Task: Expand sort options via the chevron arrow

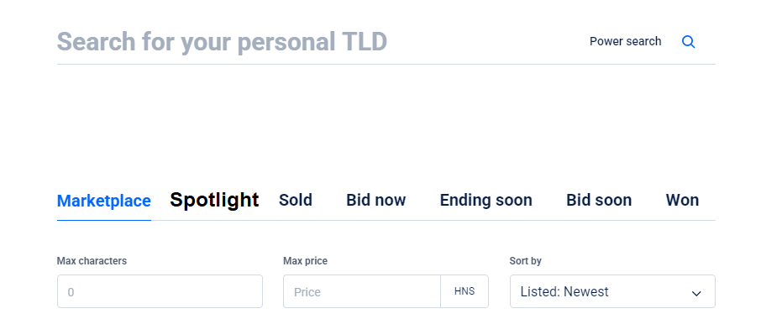Action: click(696, 293)
